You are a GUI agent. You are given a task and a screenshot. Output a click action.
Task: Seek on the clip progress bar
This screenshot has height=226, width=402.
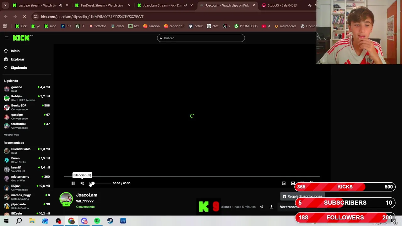192,177
